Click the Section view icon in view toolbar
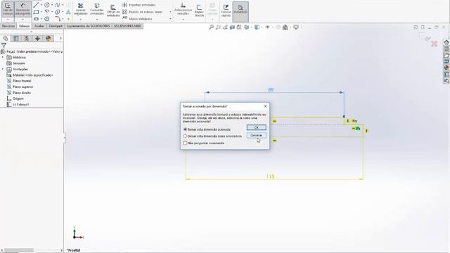This screenshot has height=253, width=450. click(x=232, y=27)
